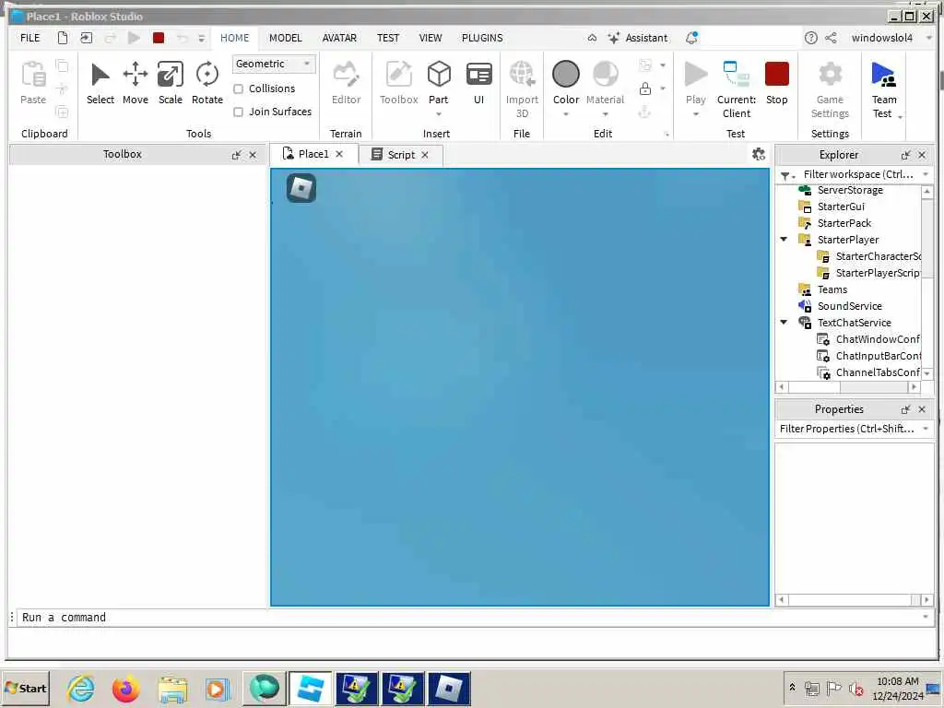Viewport: 944px width, 708px height.
Task: Open Game Settings
Action: coord(830,89)
